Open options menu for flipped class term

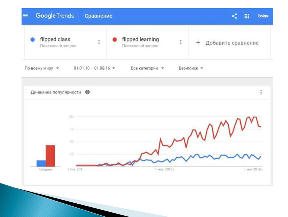99,42
